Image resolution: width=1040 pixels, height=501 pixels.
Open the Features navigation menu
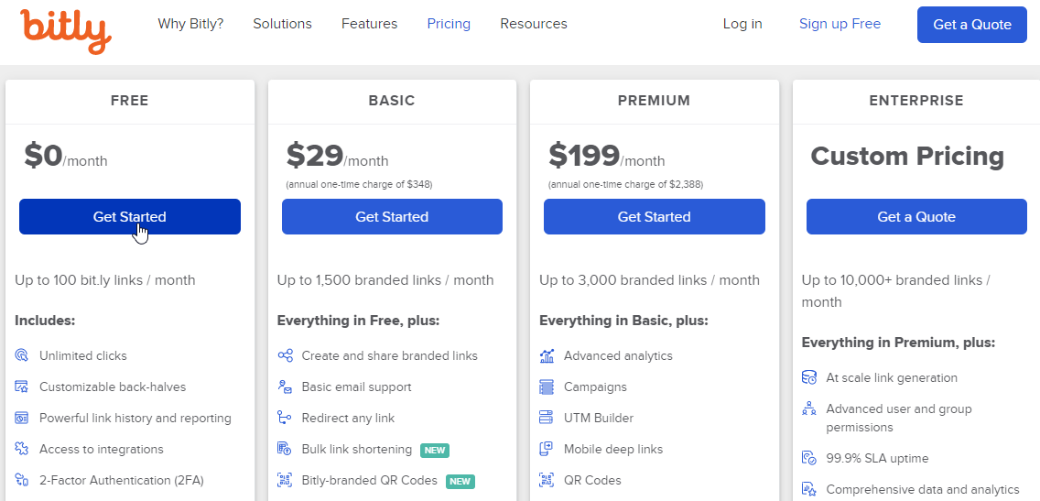click(x=370, y=24)
